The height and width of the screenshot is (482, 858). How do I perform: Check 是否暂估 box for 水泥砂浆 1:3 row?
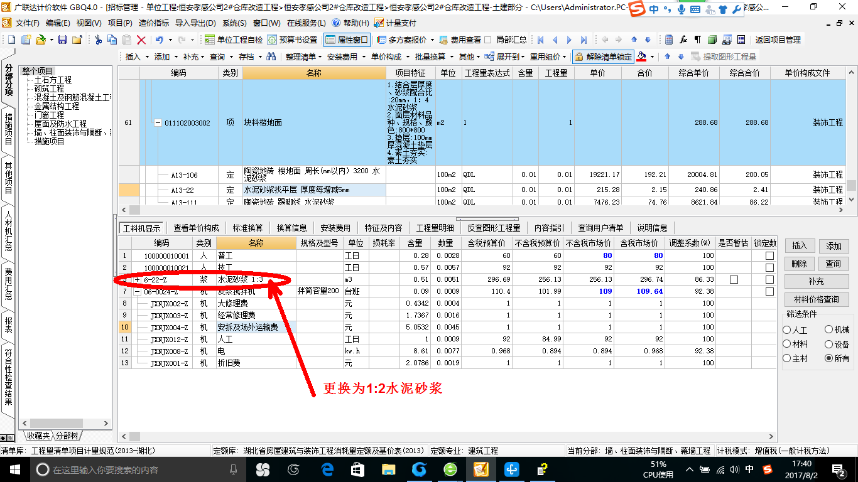[734, 280]
